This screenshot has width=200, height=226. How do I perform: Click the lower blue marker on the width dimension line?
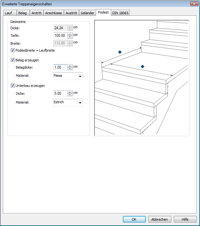click(x=142, y=67)
